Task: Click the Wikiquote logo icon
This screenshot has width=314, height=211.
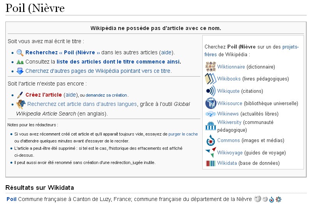Action: pos(210,91)
